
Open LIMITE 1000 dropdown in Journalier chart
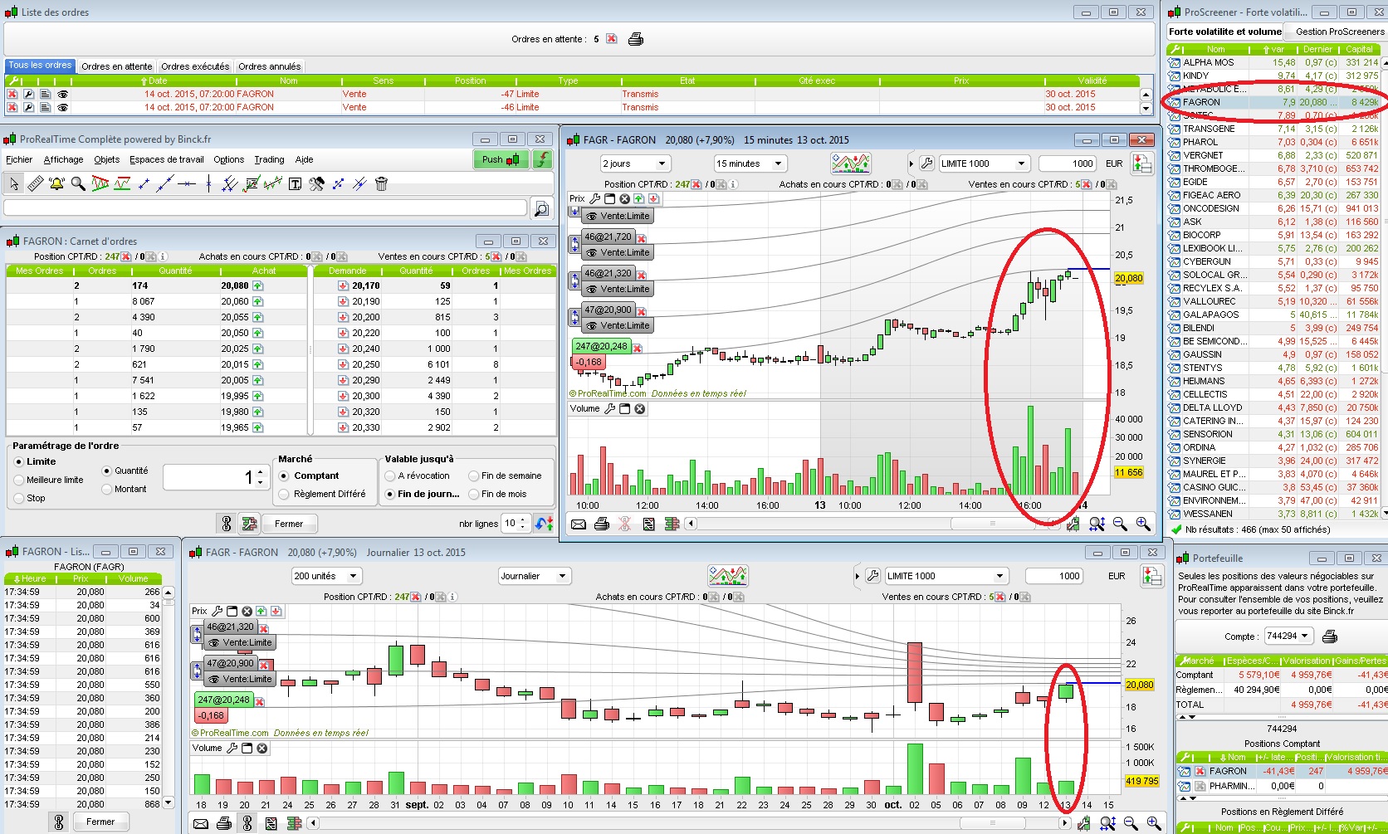(946, 576)
